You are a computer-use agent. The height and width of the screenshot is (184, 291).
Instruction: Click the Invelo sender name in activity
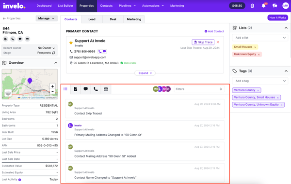click(78, 126)
